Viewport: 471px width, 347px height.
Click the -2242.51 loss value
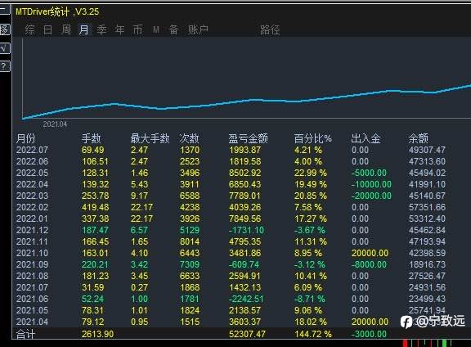coord(246,299)
